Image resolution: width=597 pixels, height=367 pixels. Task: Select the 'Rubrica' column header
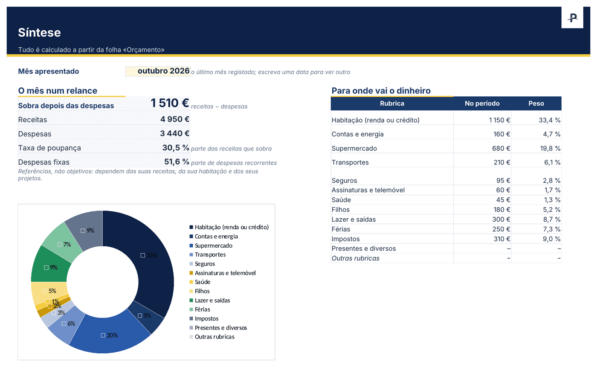(x=392, y=104)
